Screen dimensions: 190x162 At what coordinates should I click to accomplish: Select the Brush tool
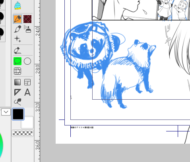(x=17, y=29)
